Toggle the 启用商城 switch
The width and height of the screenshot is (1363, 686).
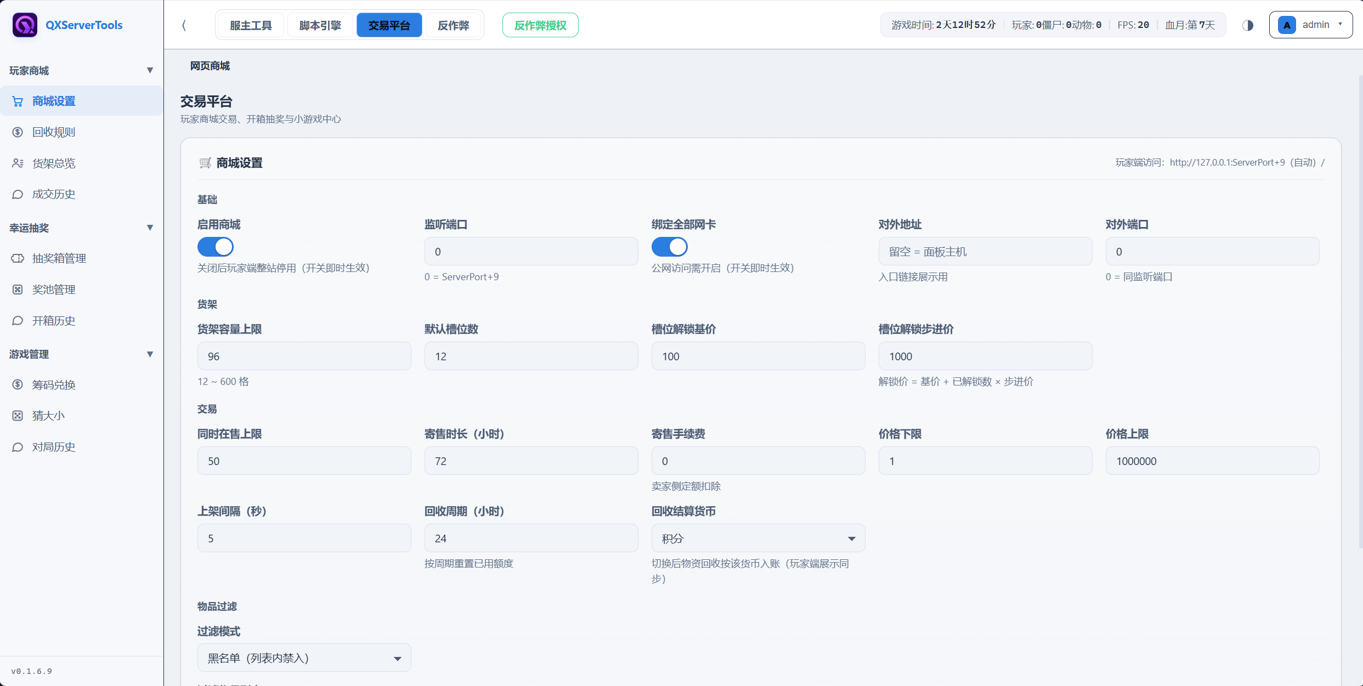tap(216, 247)
